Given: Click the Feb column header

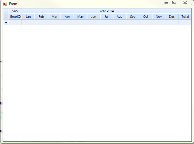Looking at the screenshot, I should (x=41, y=17).
